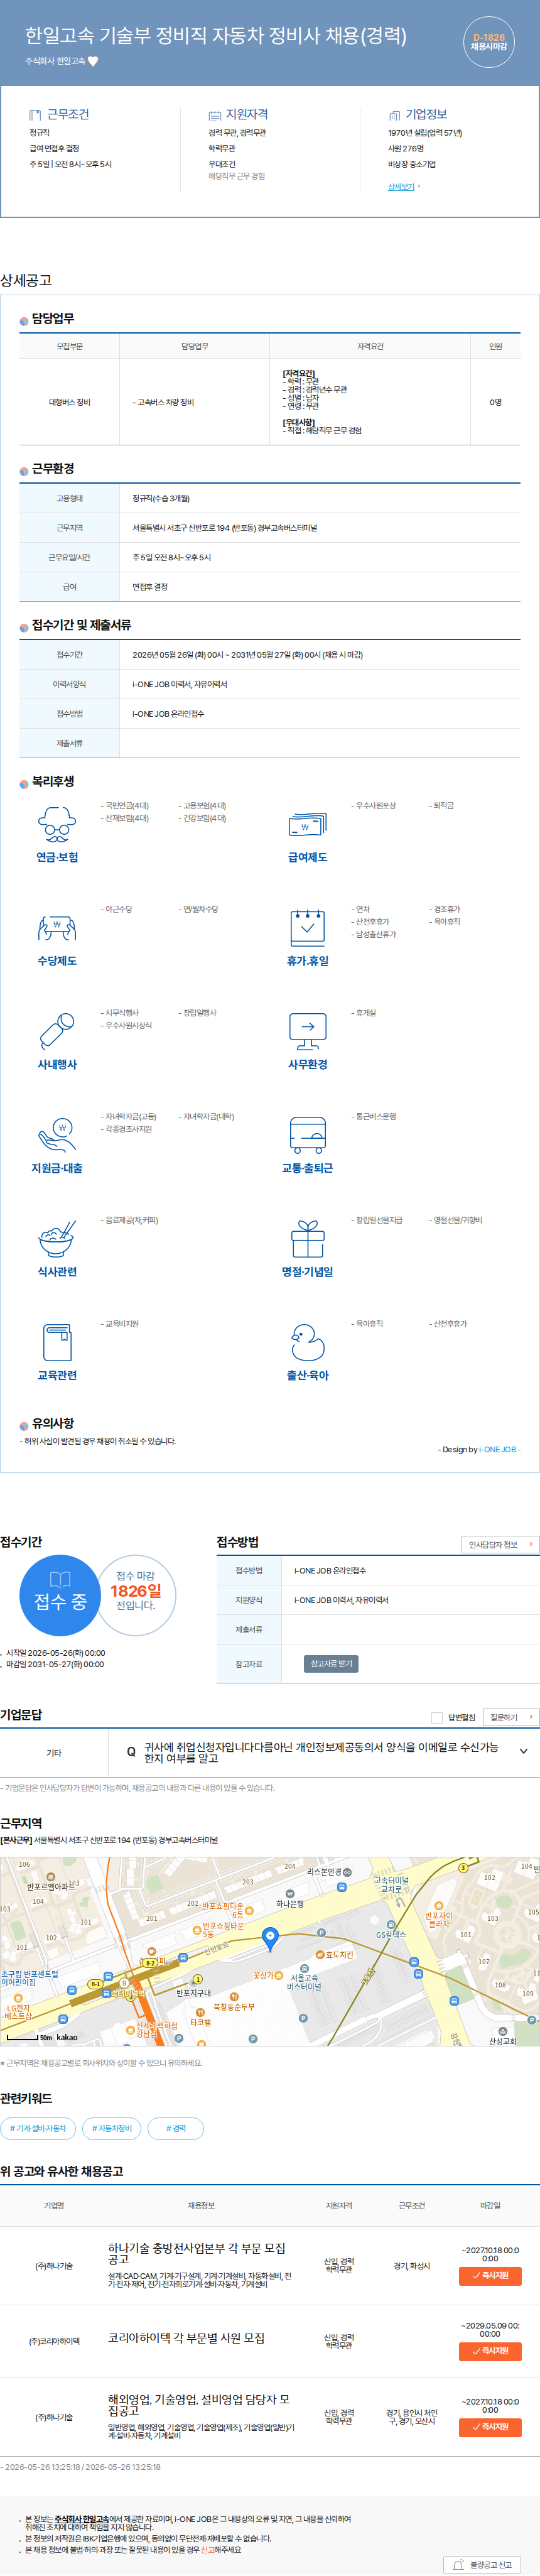Click the 기업정보 building icon
This screenshot has width=540, height=2576.
[x=394, y=115]
